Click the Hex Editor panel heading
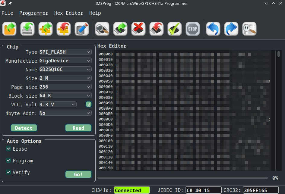This screenshot has height=194, width=285. pos(112,46)
